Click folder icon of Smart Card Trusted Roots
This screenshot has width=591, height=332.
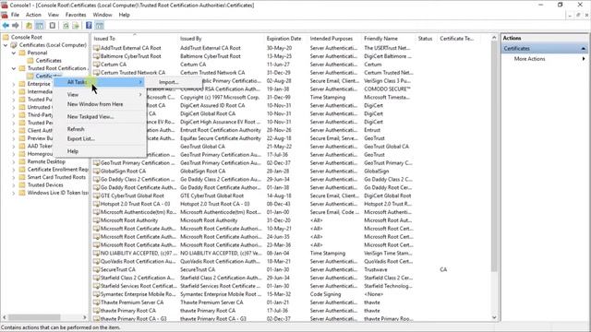tap(22, 177)
